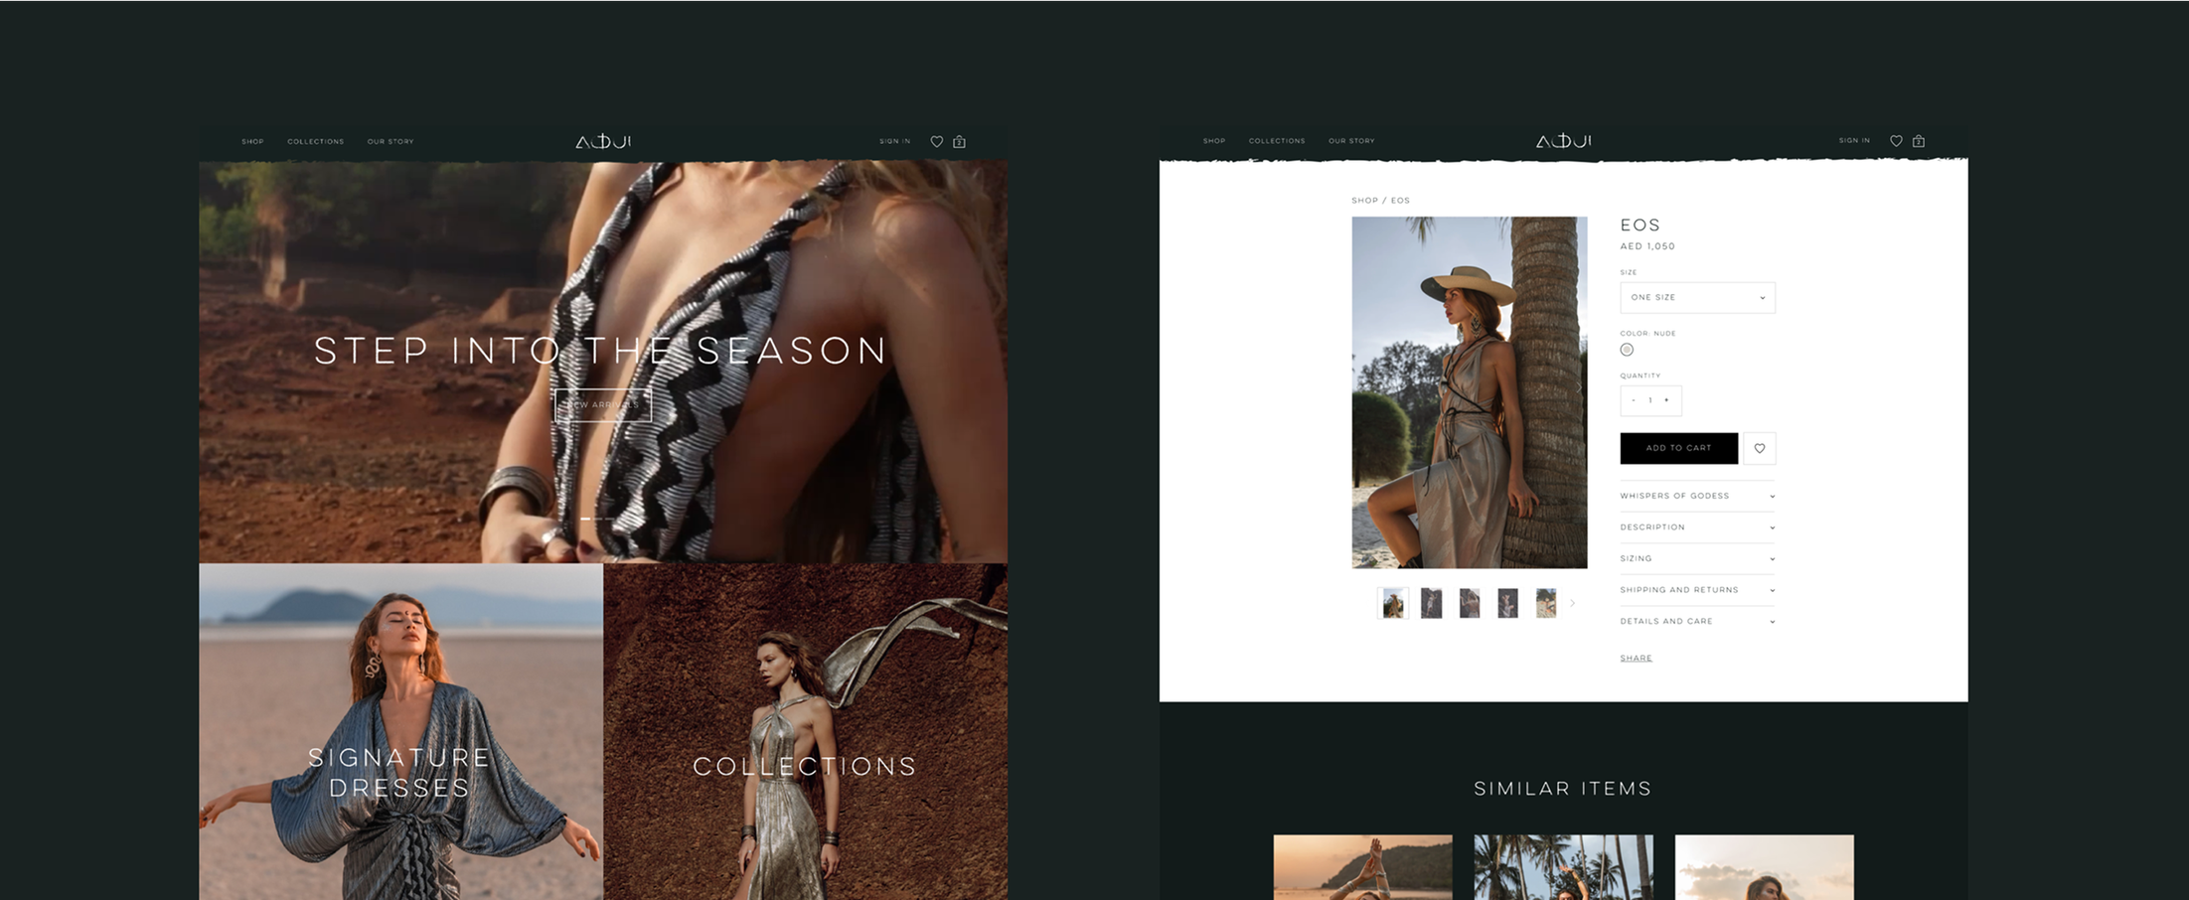Expand the Description section
Screen dimensions: 2189x900
tap(1697, 527)
